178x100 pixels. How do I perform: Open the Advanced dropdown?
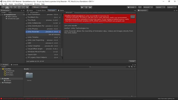click(69, 12)
